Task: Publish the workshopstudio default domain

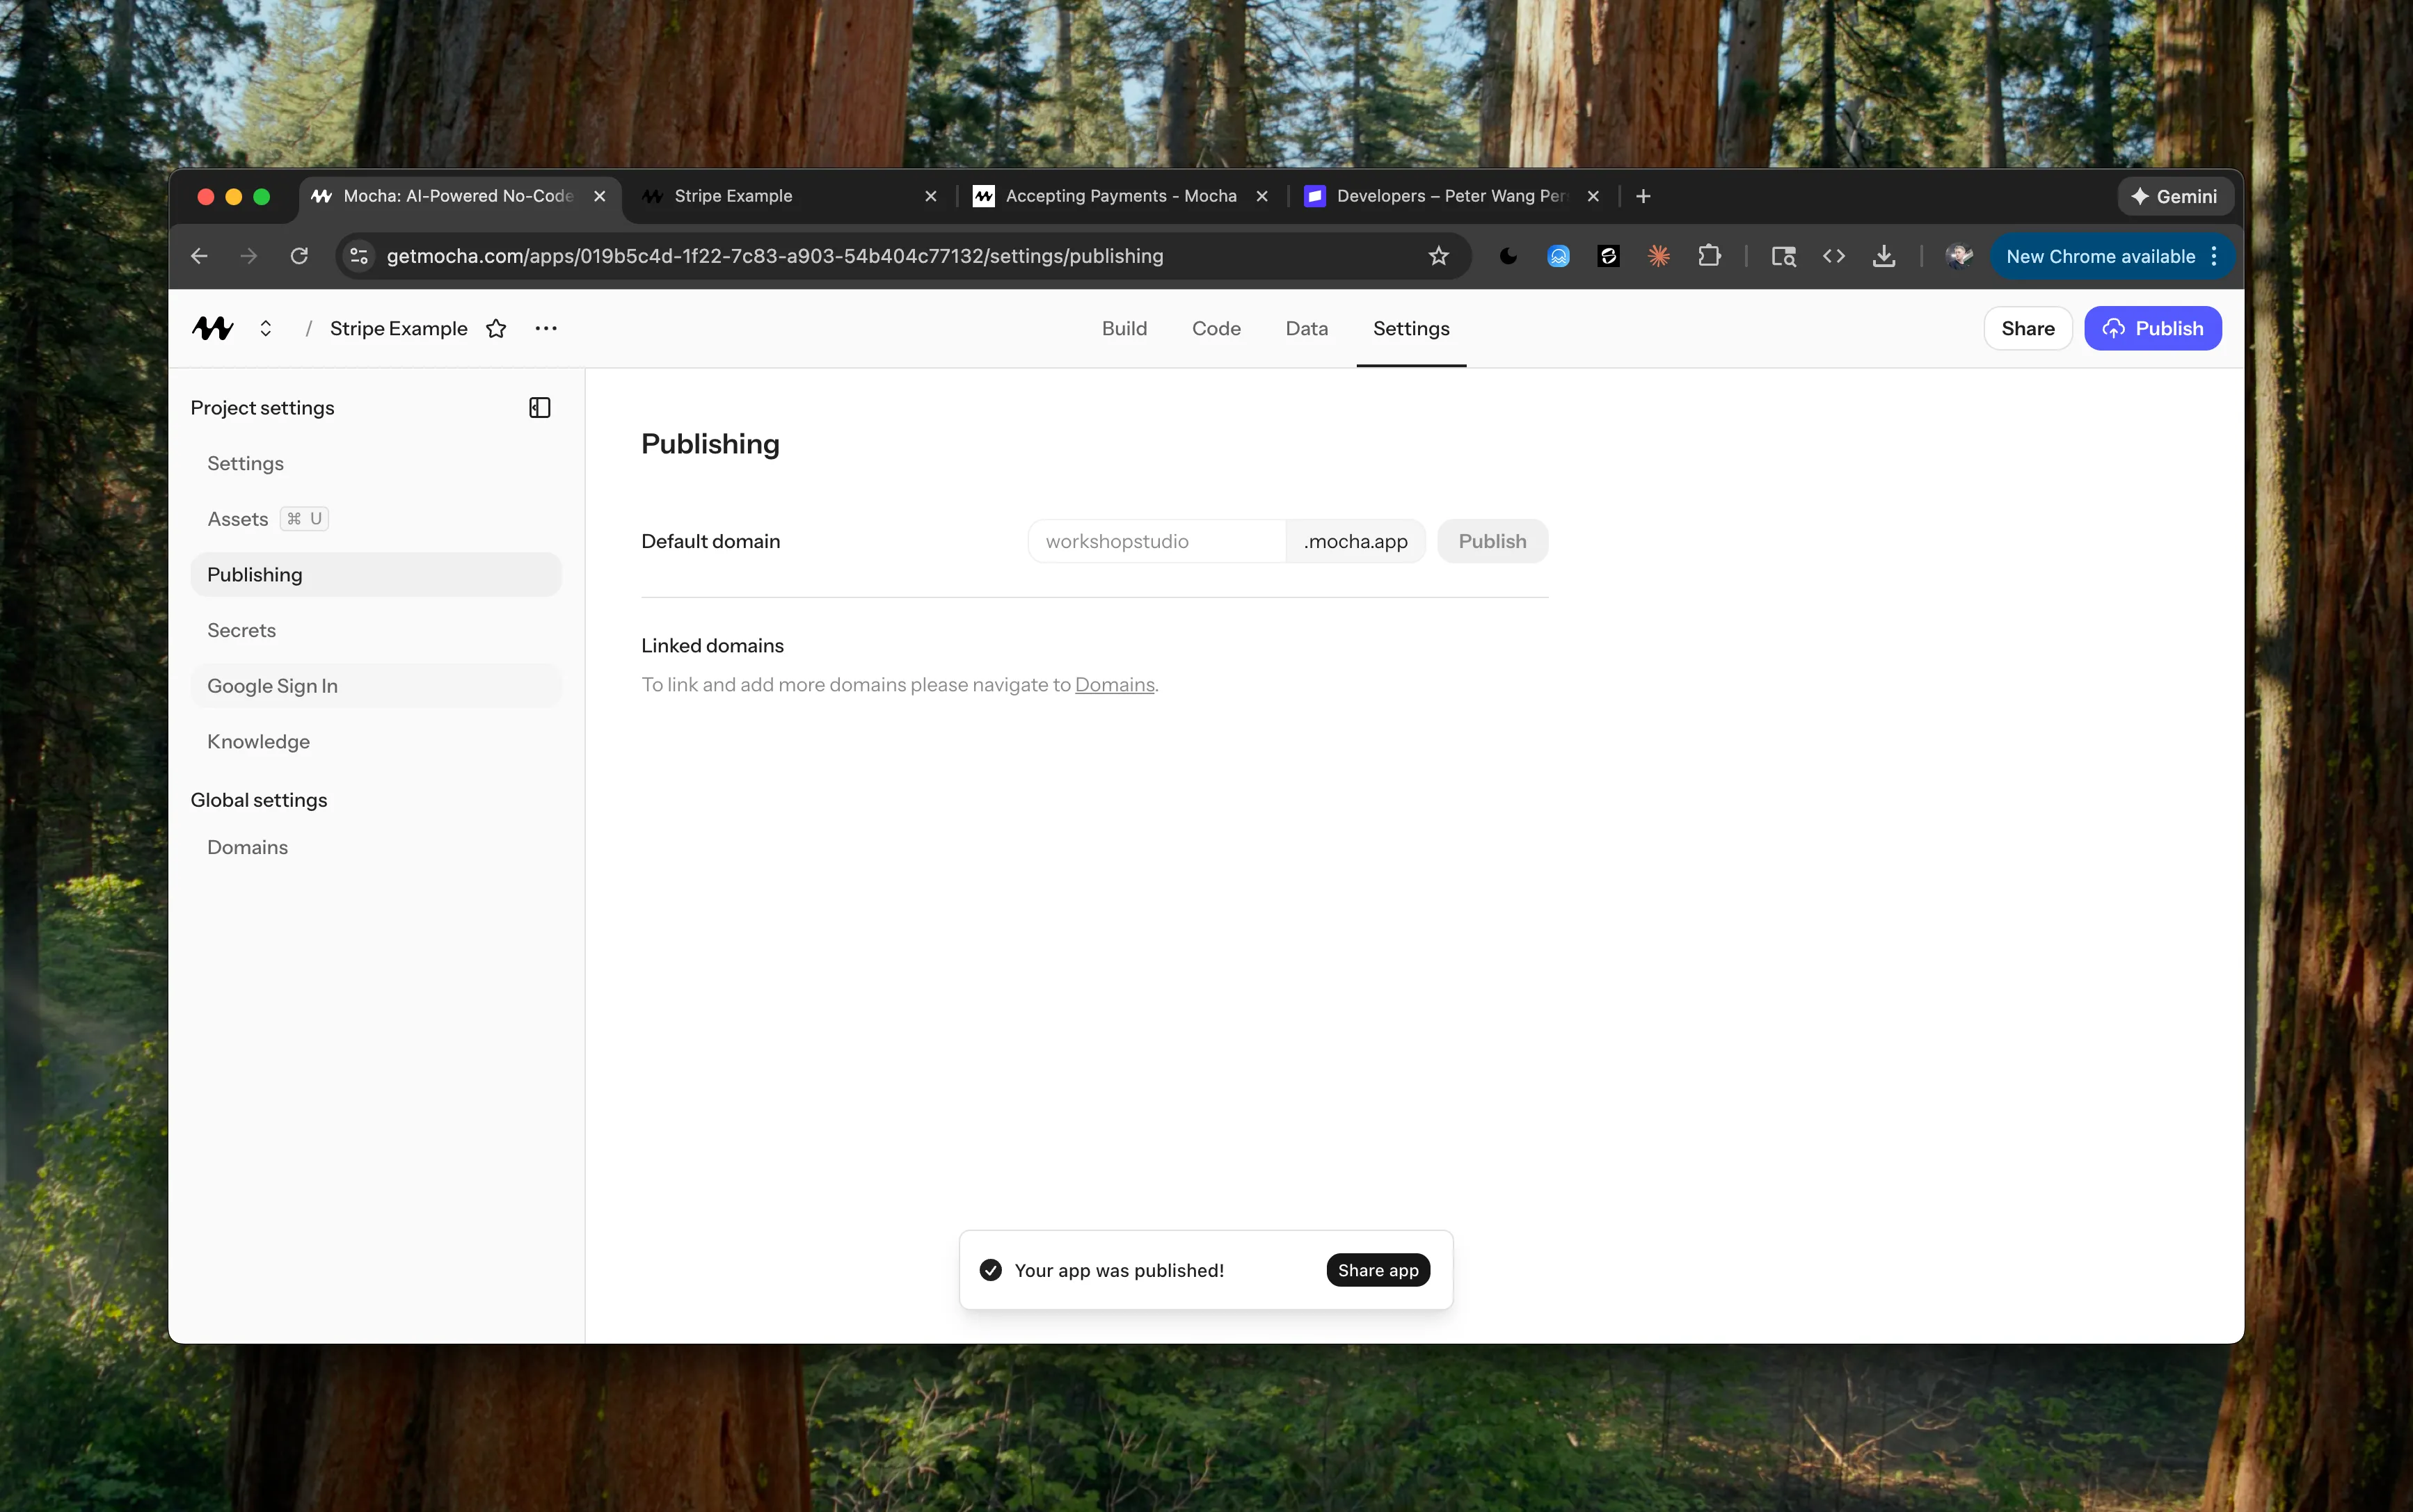Action: pos(1492,541)
